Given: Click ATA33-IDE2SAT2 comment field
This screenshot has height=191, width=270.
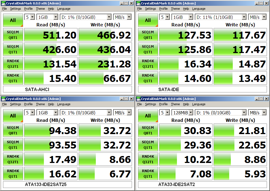Looking at the screenshot, I should 202,184.
